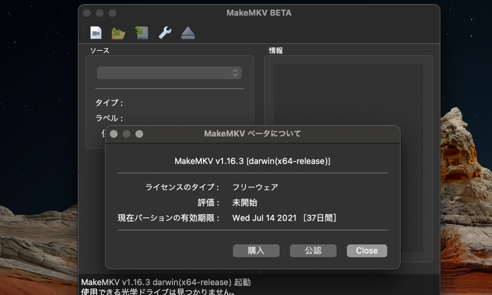Close the MakeMKV ベータについて dialog window
The image size is (492, 295).
coord(114,134)
